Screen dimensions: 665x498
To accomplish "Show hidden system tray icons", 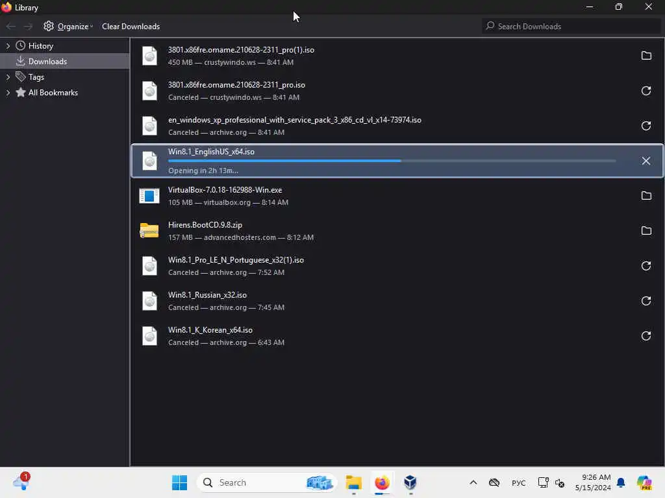I will [x=473, y=482].
